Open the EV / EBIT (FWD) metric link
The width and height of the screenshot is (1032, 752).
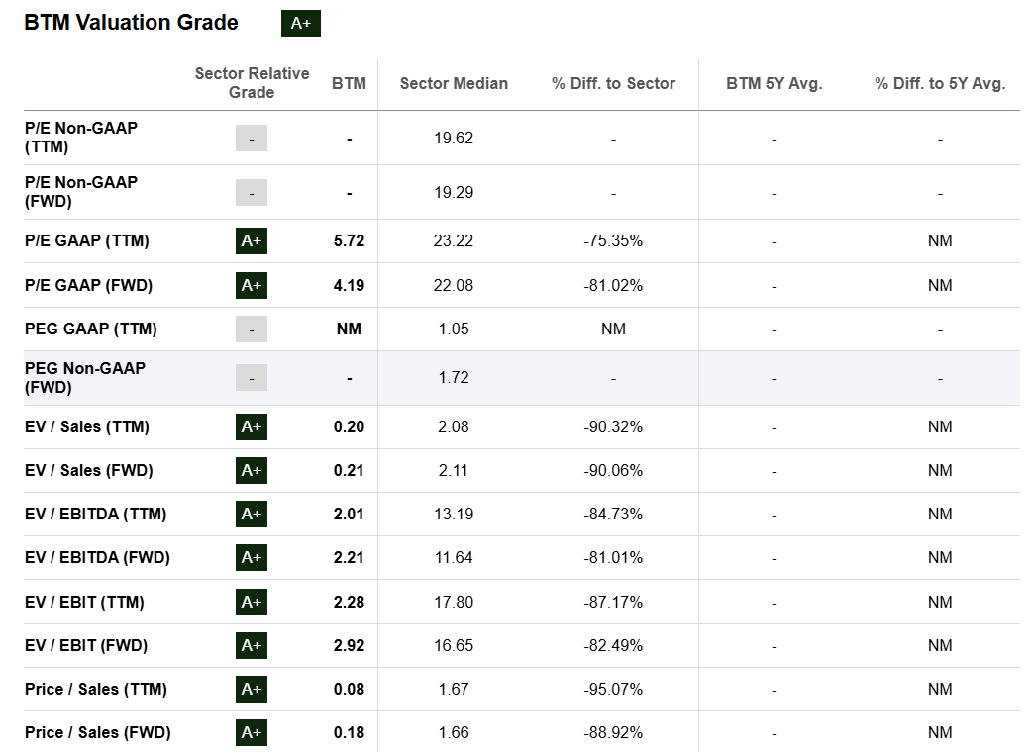[x=86, y=646]
